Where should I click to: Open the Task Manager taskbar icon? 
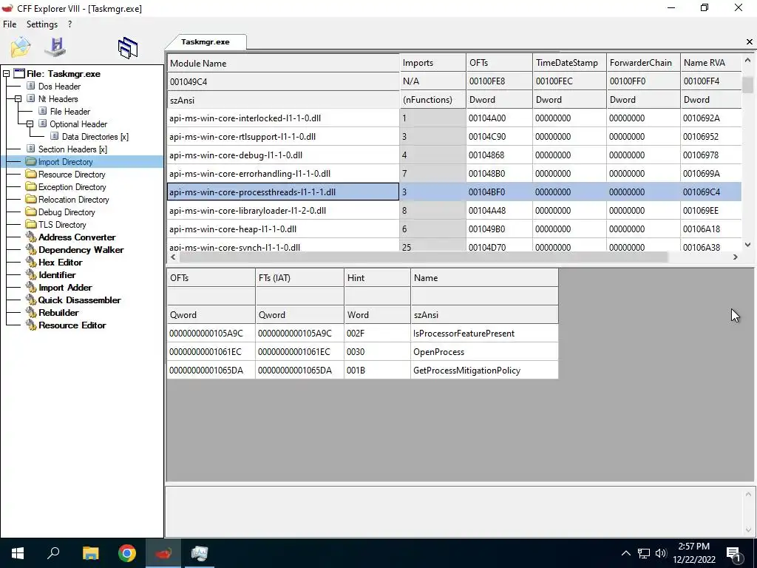tap(200, 553)
